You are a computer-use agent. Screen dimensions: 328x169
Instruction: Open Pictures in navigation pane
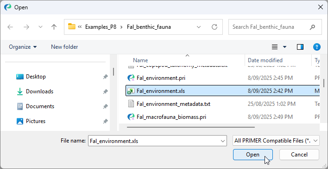click(36, 121)
